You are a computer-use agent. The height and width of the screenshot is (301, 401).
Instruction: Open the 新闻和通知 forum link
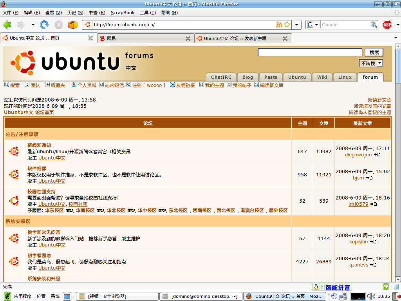(x=39, y=145)
